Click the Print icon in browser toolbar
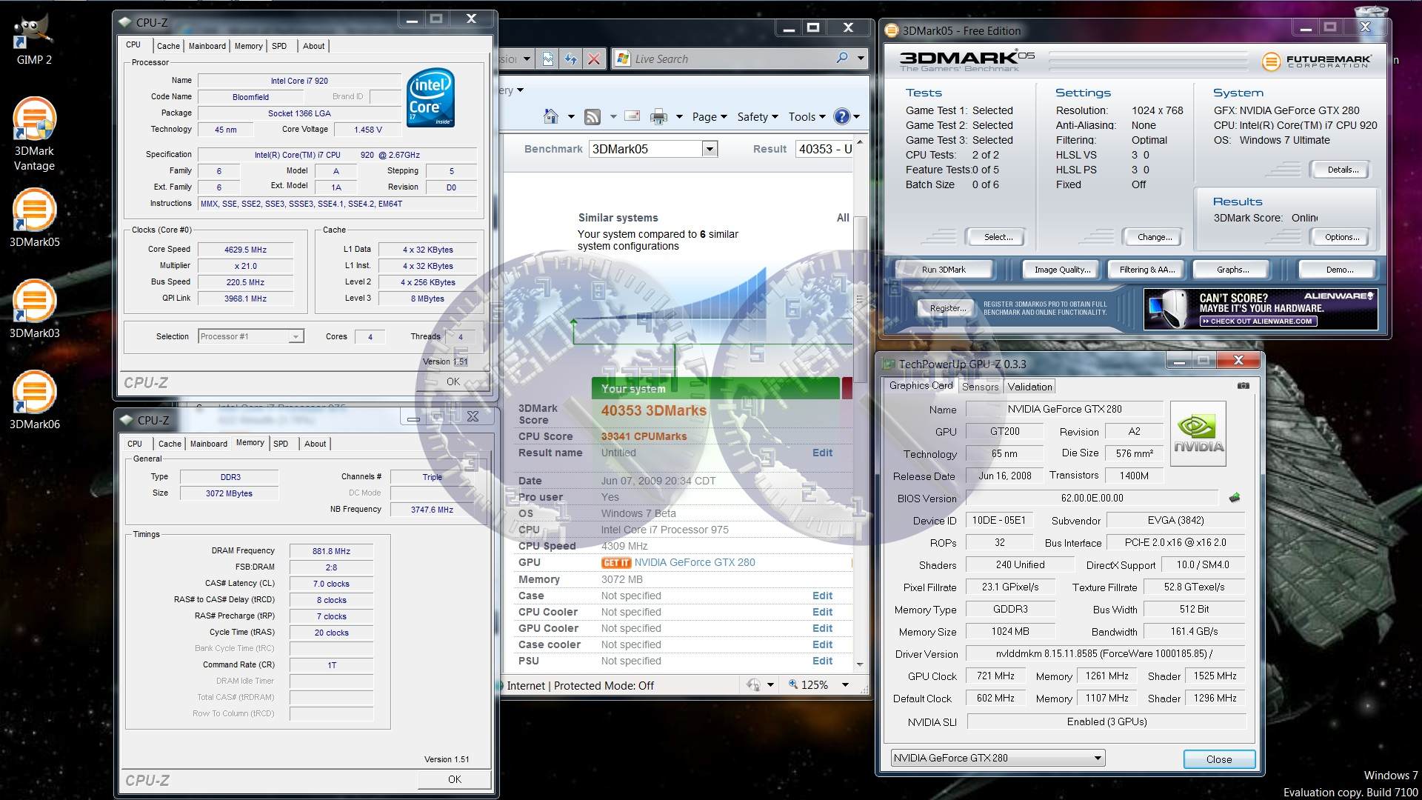Screen dimensions: 1422x800 (658, 116)
